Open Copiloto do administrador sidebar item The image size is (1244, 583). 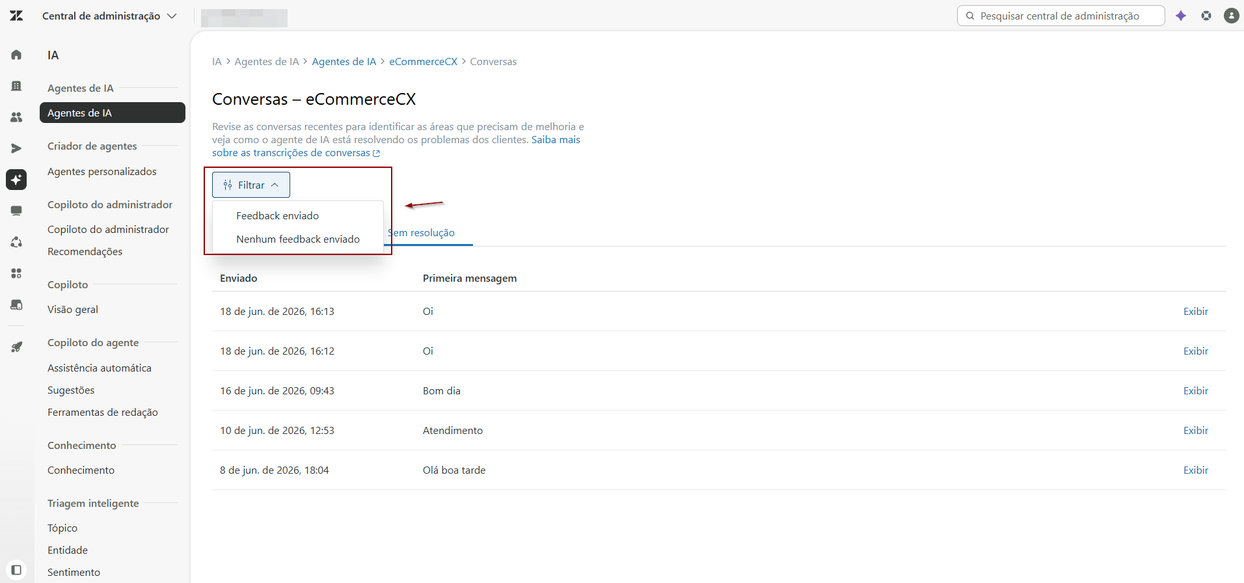tap(108, 229)
